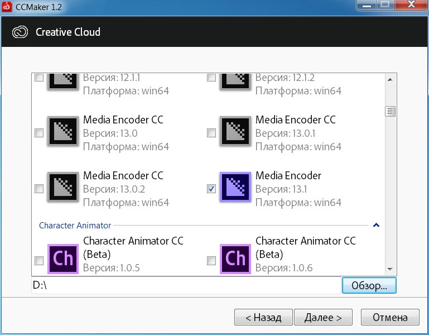This screenshot has height=335, width=429.
Task: Collapse the Character Animator section
Action: click(x=376, y=225)
